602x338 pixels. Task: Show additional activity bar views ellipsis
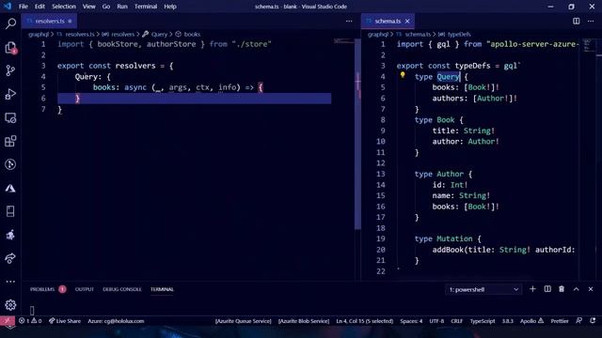click(10, 282)
